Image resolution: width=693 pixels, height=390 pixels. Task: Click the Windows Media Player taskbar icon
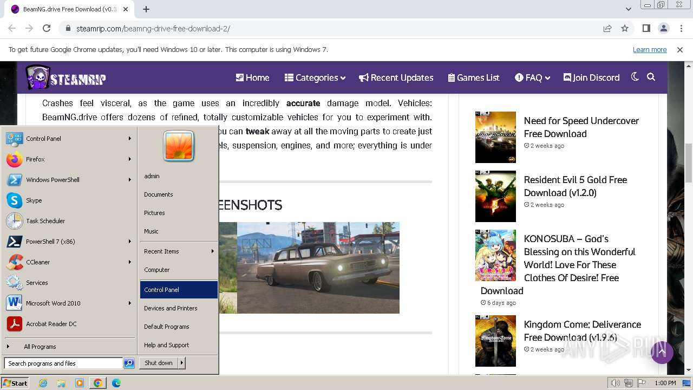pos(80,383)
